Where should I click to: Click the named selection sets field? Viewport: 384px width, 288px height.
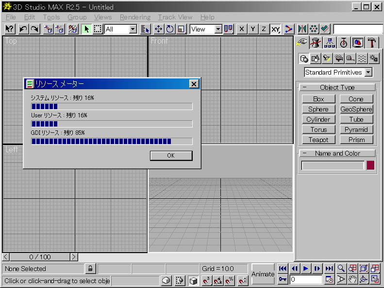click(x=358, y=29)
